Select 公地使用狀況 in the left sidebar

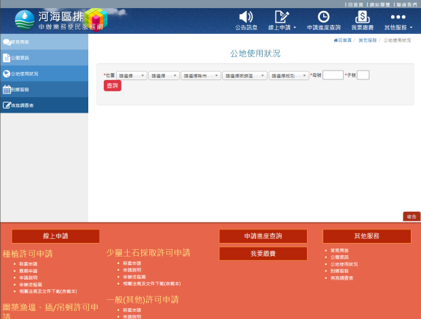point(44,73)
